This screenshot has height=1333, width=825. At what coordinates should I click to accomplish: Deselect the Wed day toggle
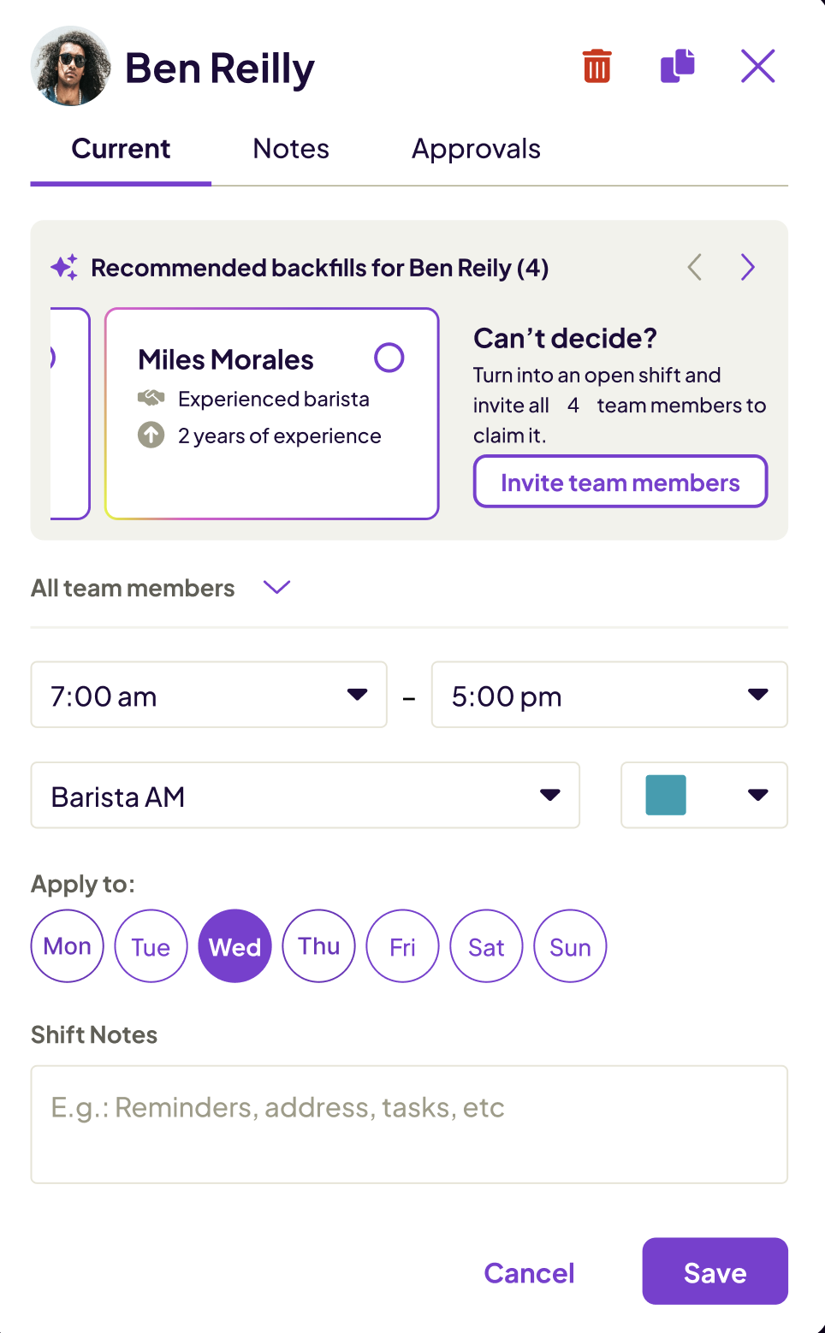(x=235, y=946)
